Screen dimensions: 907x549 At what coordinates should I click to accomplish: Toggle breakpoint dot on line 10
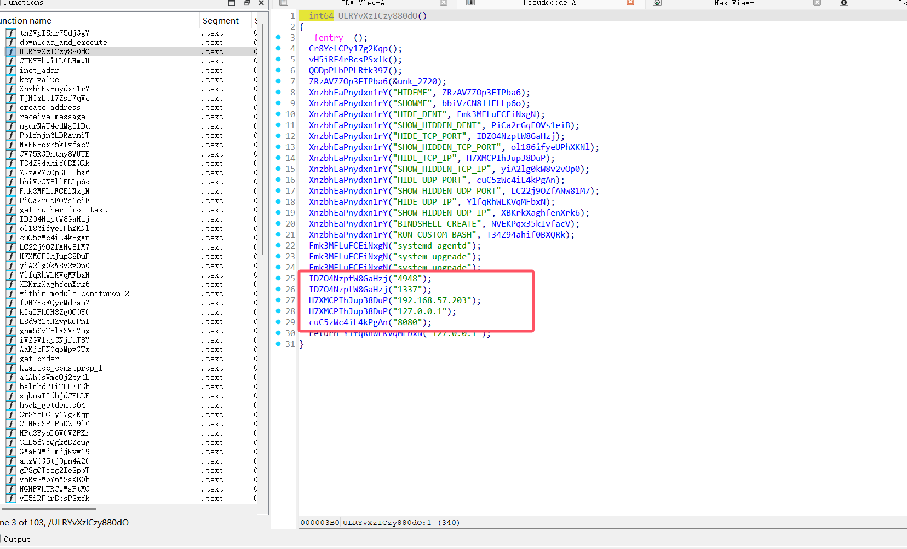(x=278, y=114)
